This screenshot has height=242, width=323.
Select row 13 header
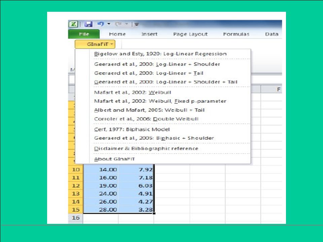click(x=76, y=194)
